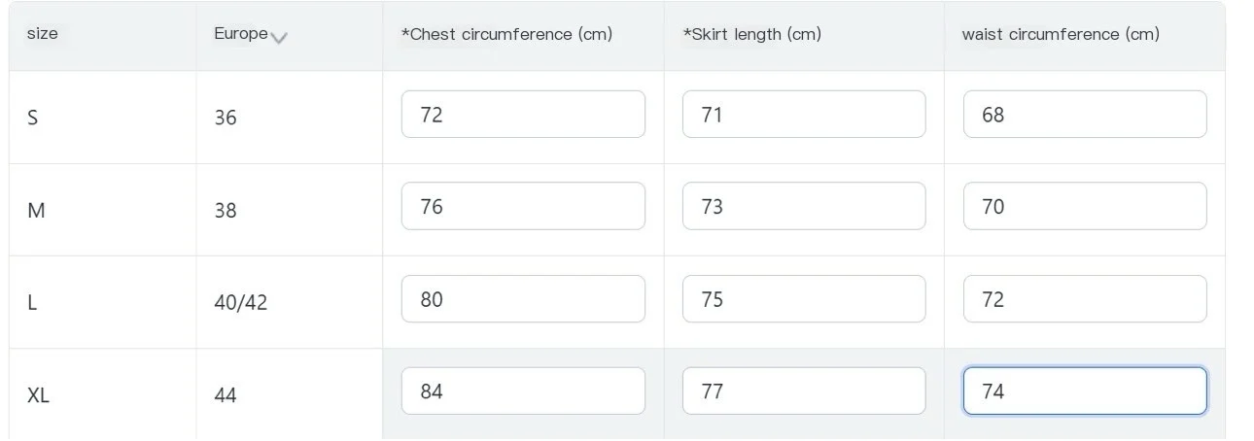Viewport: 1254px width, 441px height.
Task: Focus waist circumference field showing 74
Action: point(1085,391)
